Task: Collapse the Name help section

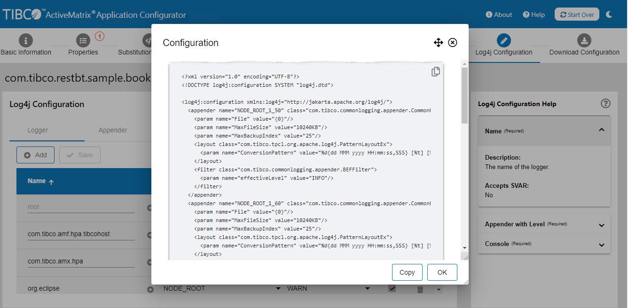Action: pyautogui.click(x=601, y=130)
